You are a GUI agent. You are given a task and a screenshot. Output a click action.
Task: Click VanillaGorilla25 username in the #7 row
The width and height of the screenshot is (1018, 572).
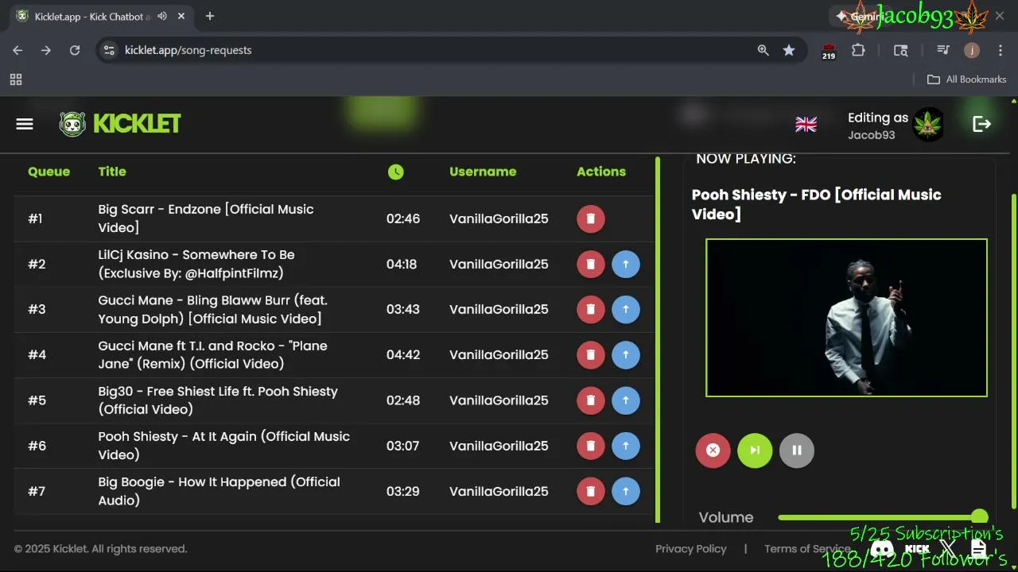[499, 491]
